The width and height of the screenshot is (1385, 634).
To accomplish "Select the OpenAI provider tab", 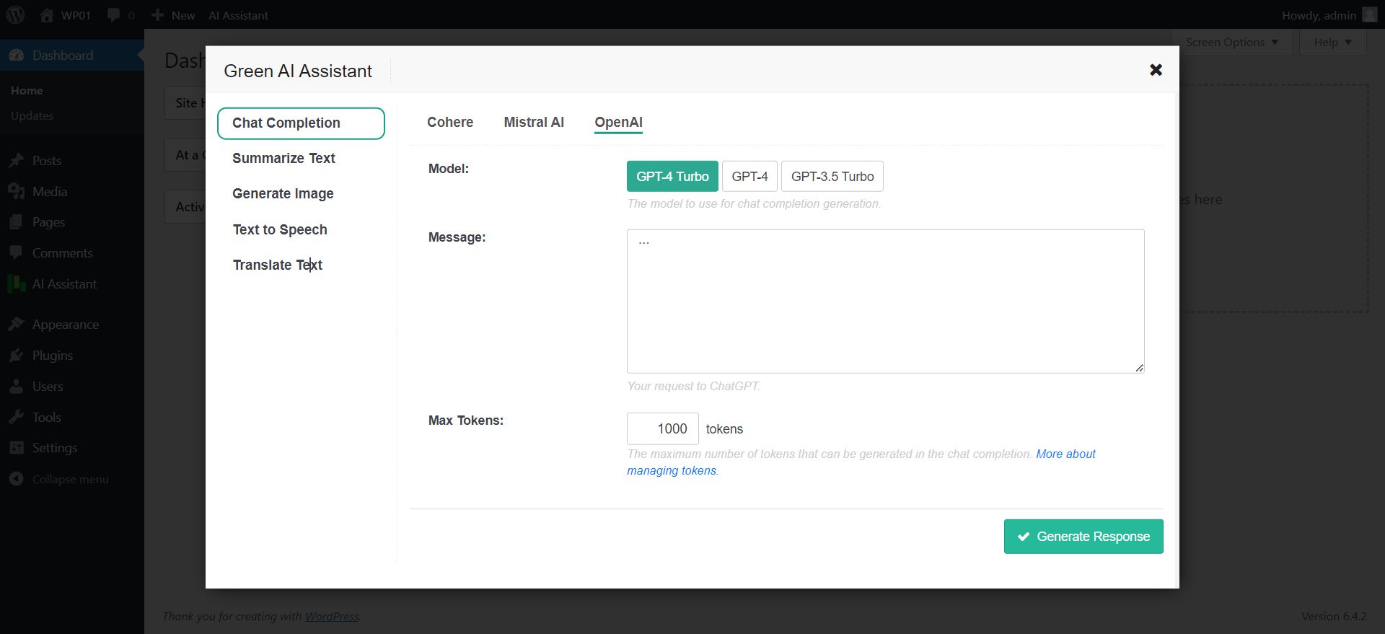I will click(x=618, y=123).
